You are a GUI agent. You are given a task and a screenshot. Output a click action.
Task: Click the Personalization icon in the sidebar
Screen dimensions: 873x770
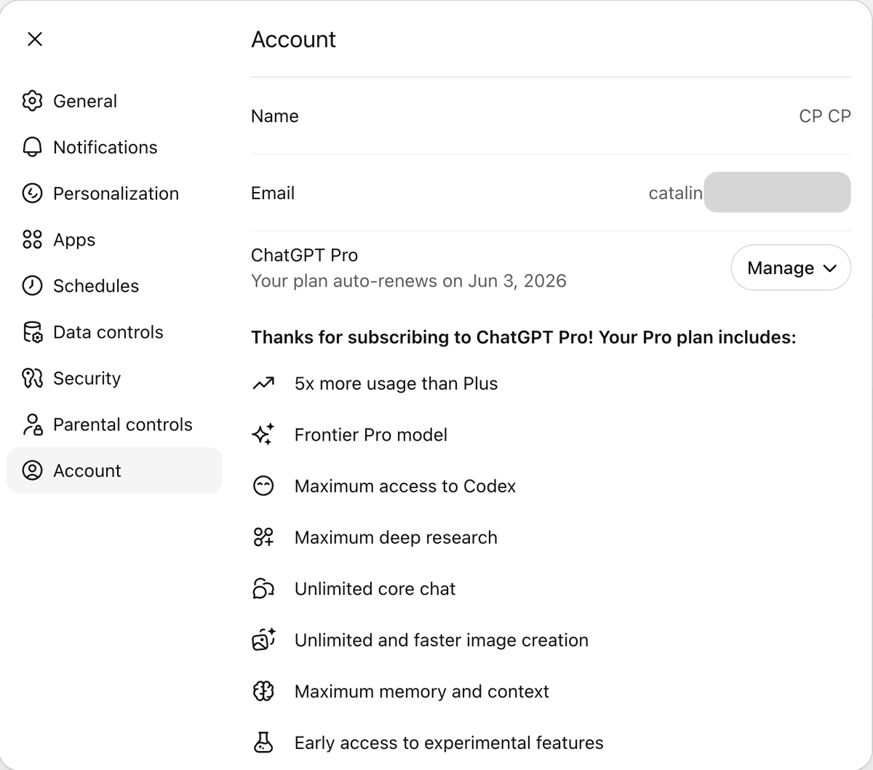[x=32, y=193]
